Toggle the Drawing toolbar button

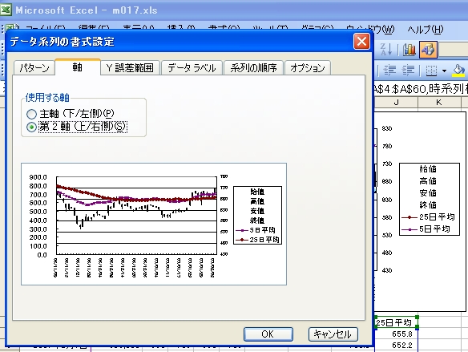coord(428,50)
